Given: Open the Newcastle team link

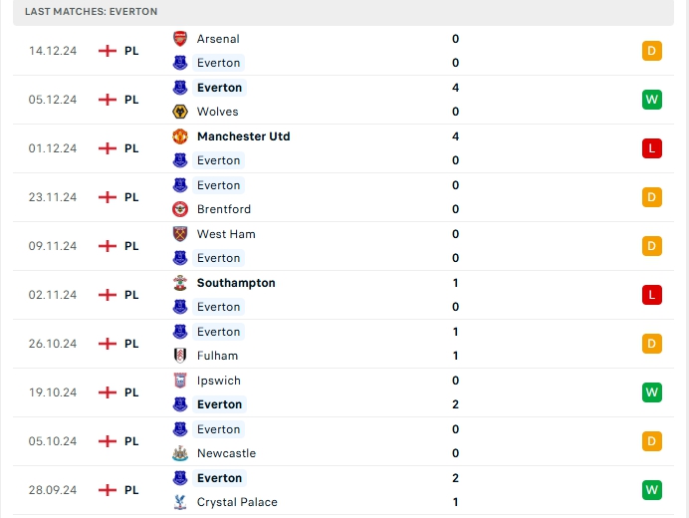Looking at the screenshot, I should pyautogui.click(x=226, y=453).
